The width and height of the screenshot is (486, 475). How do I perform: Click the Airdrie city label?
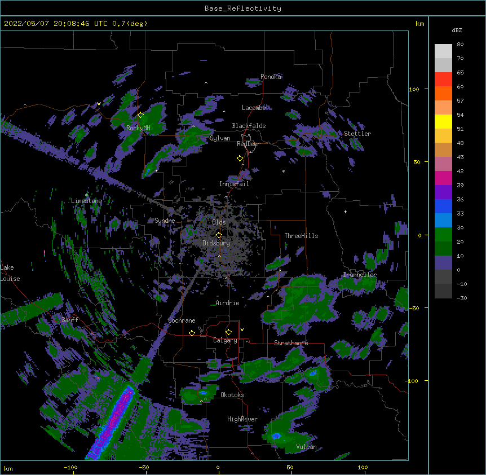coord(227,303)
